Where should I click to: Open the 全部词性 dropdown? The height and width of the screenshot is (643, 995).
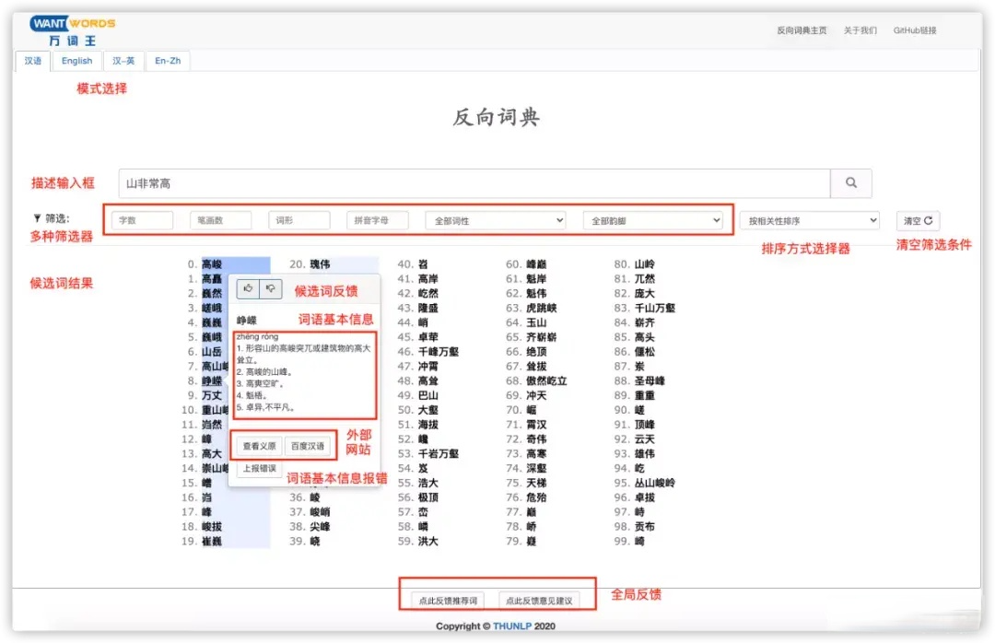coord(496,220)
